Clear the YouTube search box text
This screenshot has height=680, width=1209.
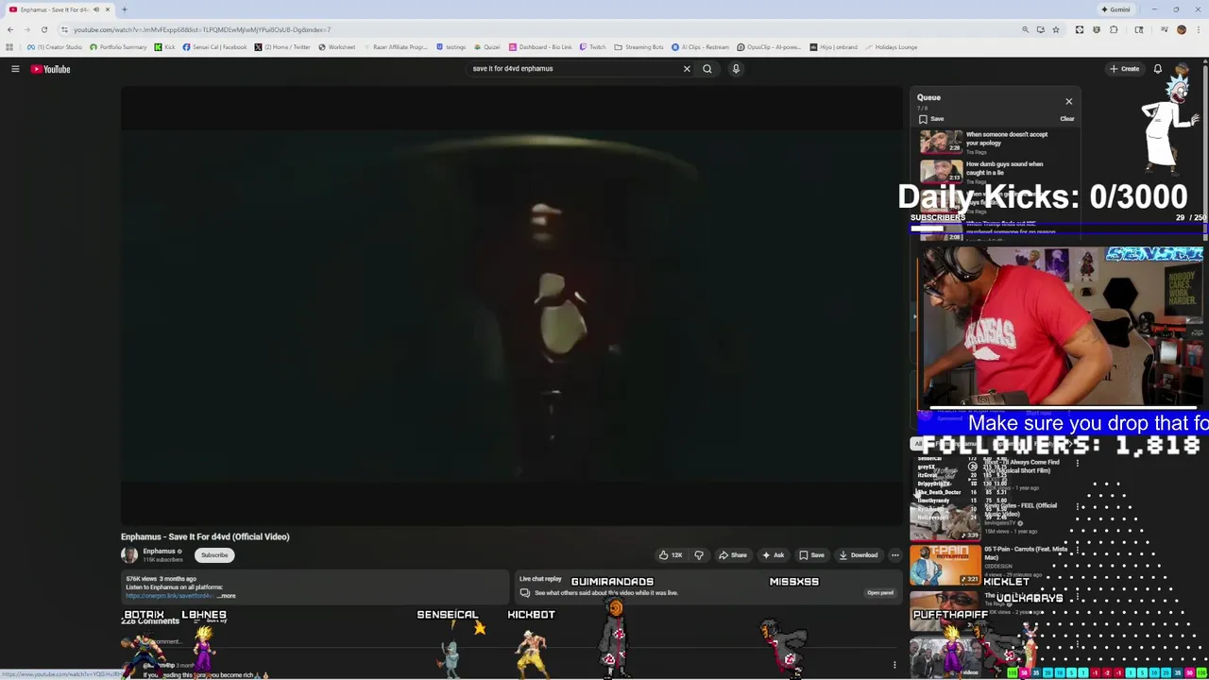pos(687,69)
